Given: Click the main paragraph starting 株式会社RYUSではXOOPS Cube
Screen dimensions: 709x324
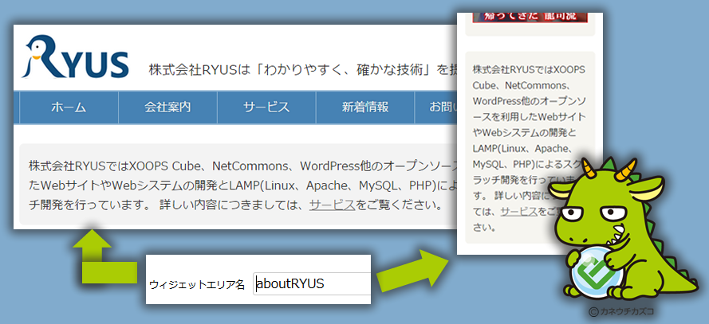Looking at the screenshot, I should (242, 185).
